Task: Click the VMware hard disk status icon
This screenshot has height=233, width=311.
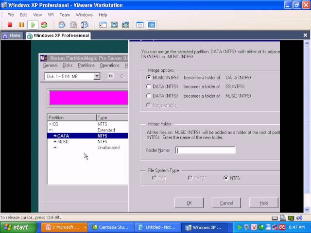Action: 275,218
